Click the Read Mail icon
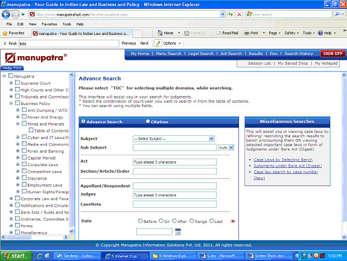Screen dimensions: 347x261 [218, 33]
